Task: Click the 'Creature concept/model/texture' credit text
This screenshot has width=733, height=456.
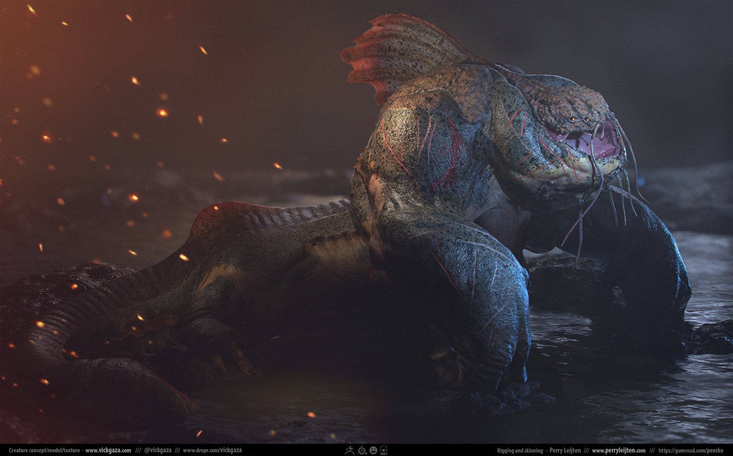Action: click(x=44, y=450)
